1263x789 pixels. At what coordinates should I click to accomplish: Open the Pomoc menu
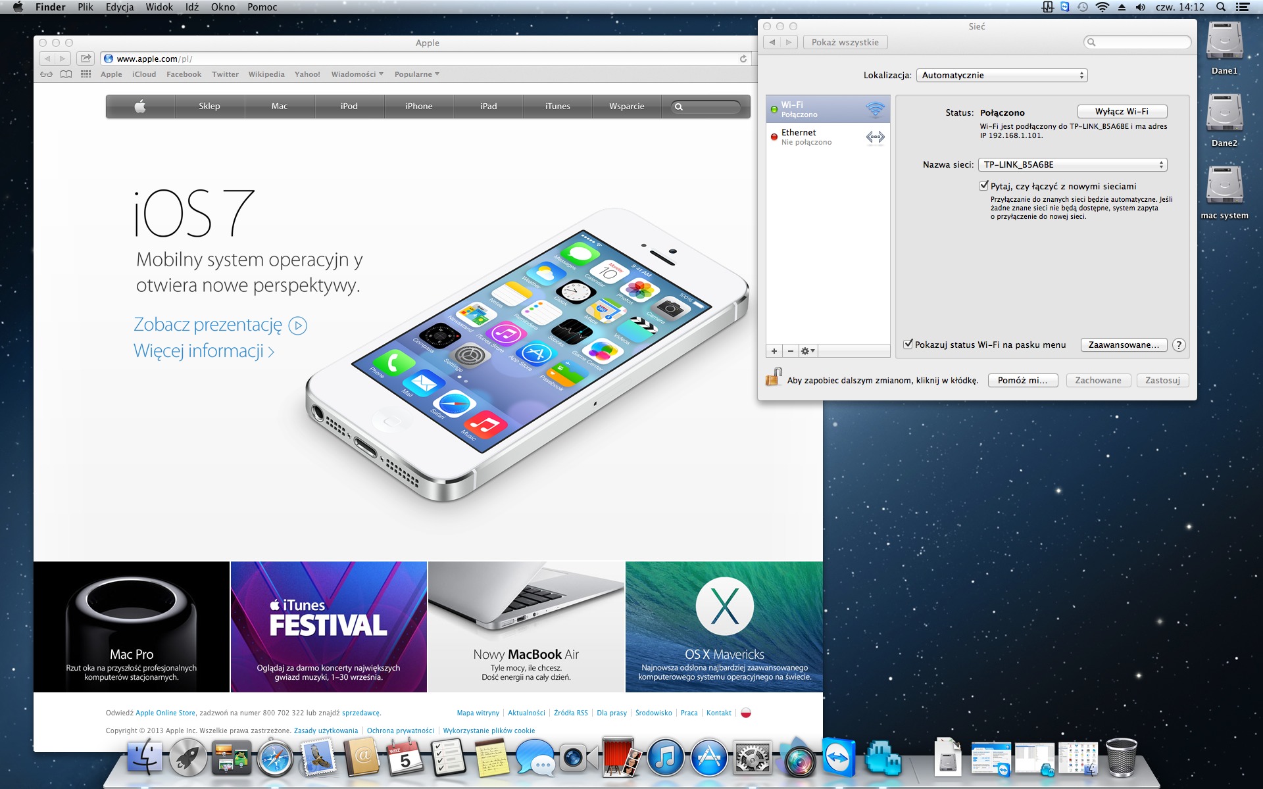262,7
